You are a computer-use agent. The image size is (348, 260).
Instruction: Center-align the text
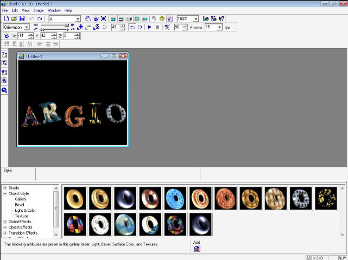coord(48,44)
